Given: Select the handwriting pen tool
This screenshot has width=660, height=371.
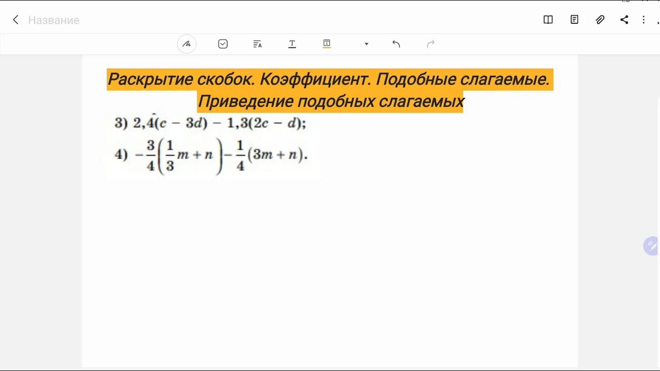Looking at the screenshot, I should coord(187,44).
